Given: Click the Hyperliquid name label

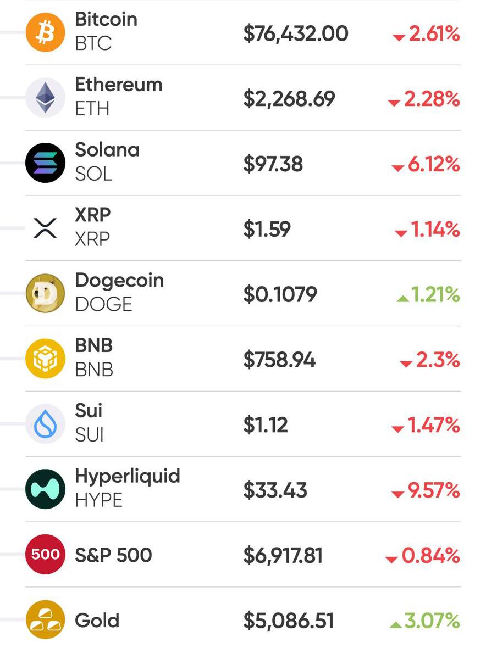Looking at the screenshot, I should click(x=128, y=476).
